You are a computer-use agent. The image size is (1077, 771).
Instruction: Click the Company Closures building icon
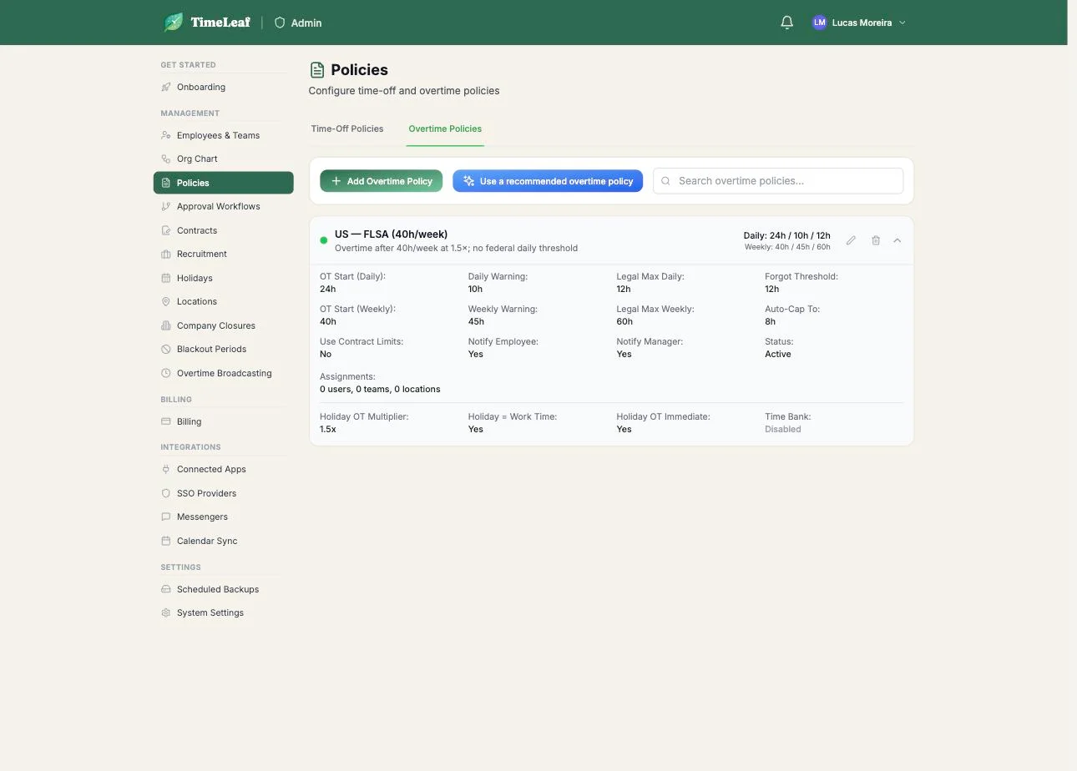click(166, 325)
